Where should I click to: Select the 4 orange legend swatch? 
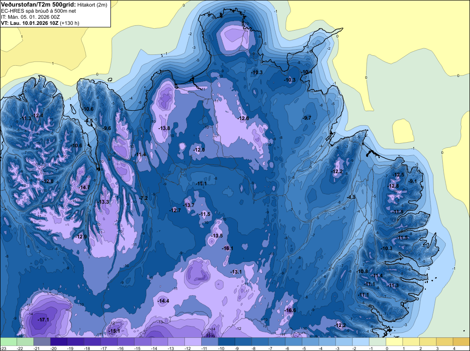[x=462, y=341]
